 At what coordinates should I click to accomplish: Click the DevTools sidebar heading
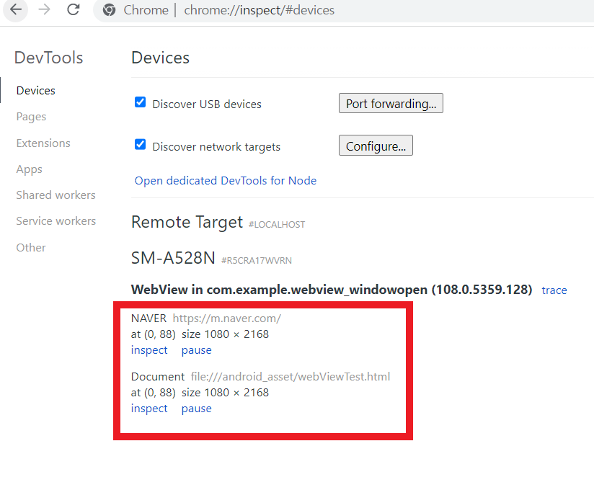point(48,58)
